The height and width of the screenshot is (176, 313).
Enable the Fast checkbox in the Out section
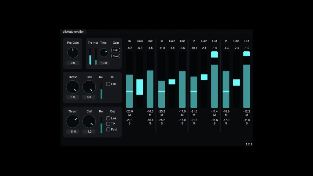coord(108,129)
